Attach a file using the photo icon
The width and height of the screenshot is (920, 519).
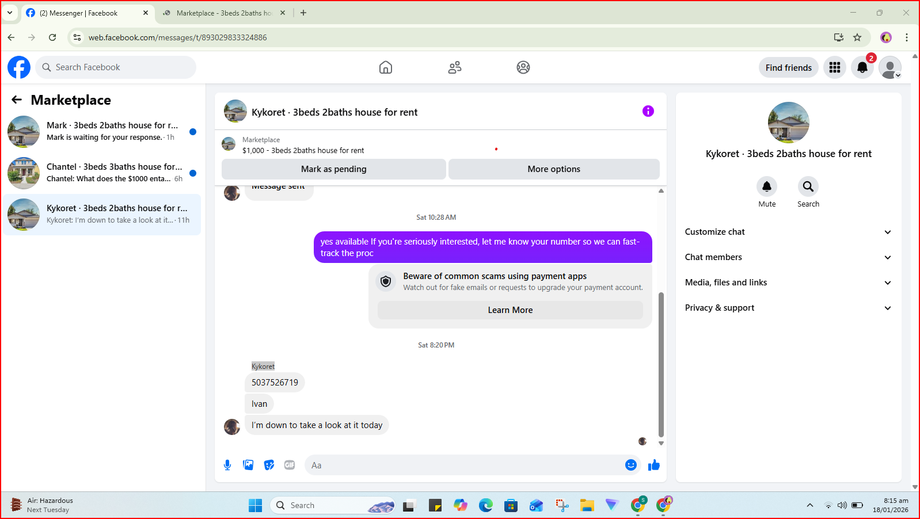(248, 465)
